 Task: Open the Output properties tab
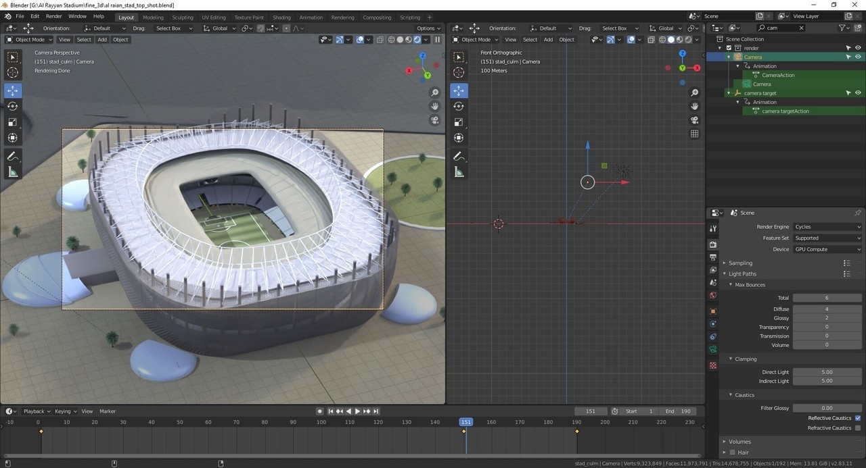(713, 257)
